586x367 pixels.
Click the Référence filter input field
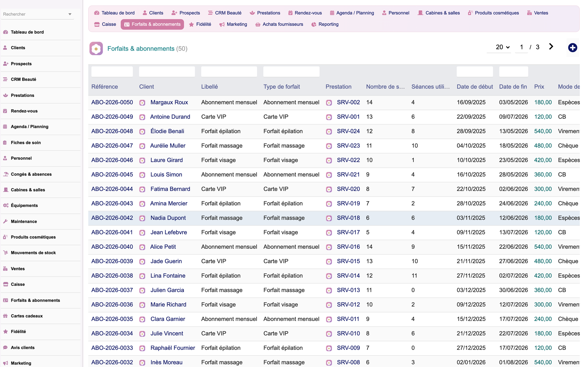click(112, 72)
